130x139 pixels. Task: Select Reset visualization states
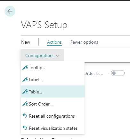pos(53,128)
